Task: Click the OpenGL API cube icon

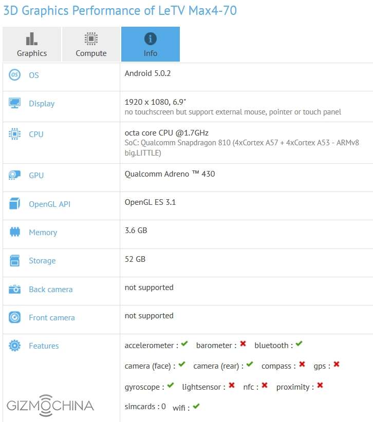Action: [14, 204]
